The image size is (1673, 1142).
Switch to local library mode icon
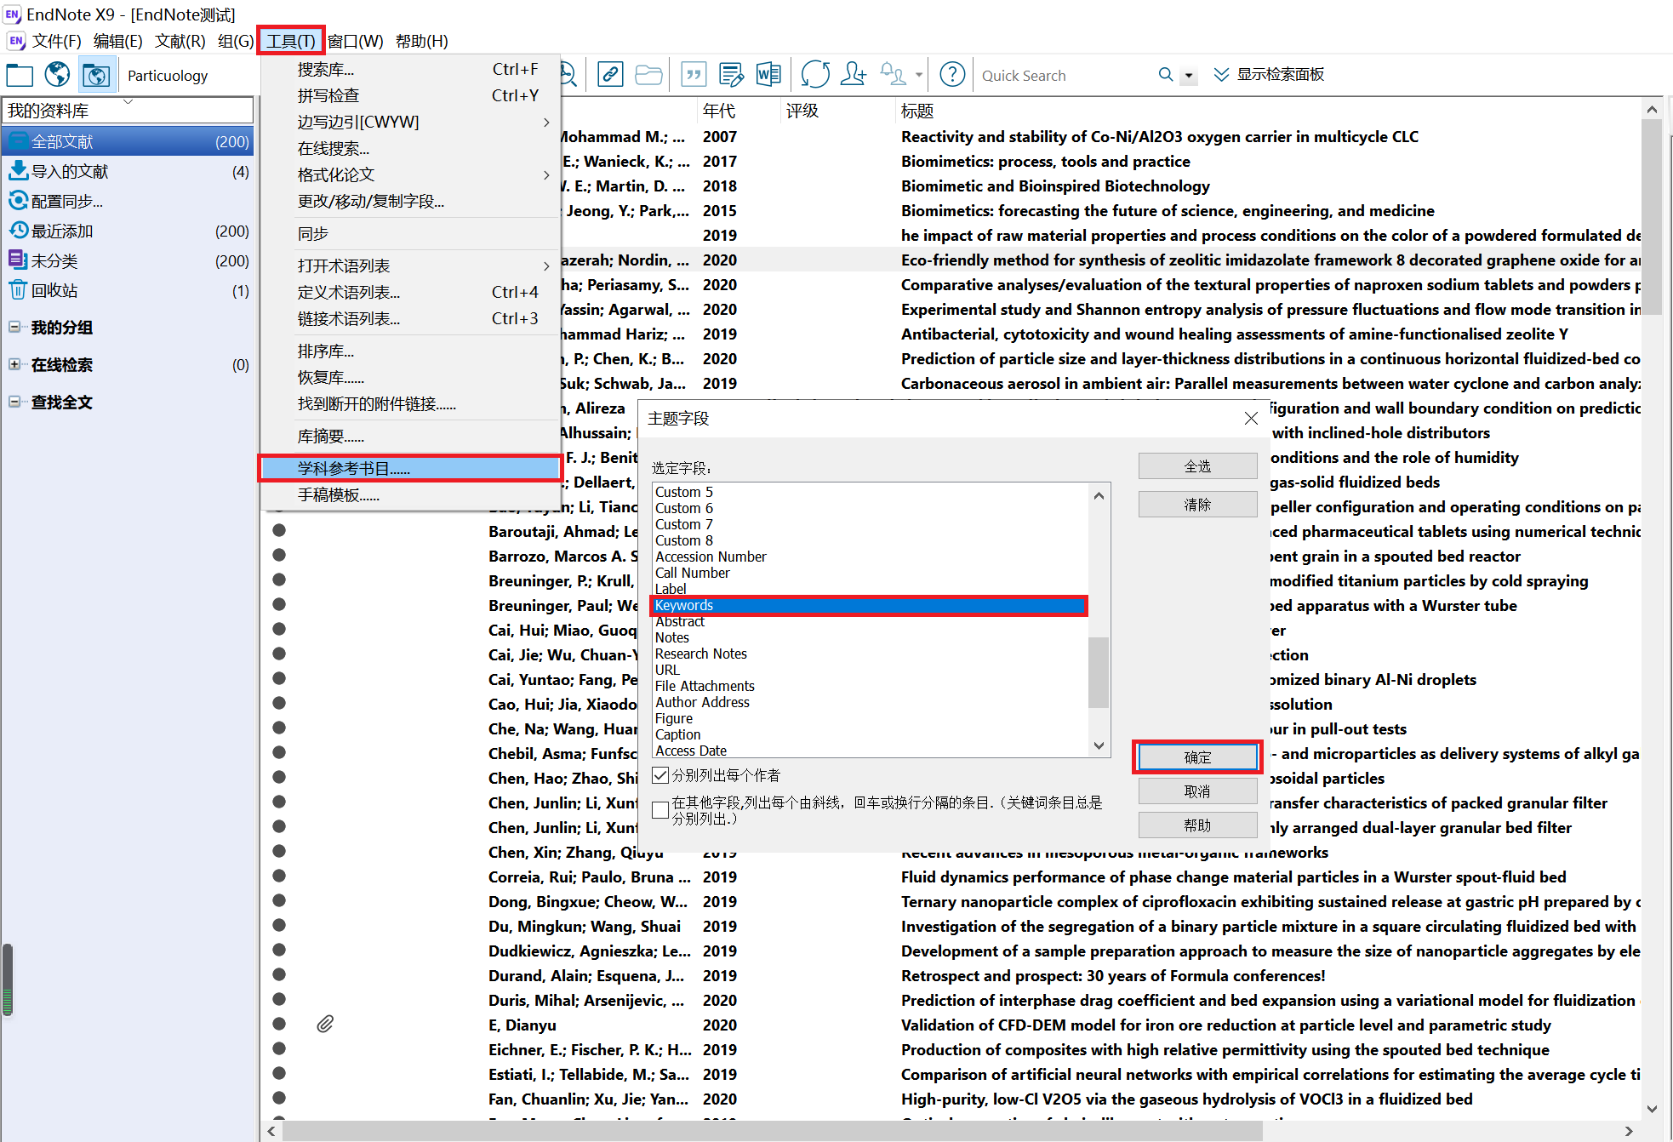[19, 76]
